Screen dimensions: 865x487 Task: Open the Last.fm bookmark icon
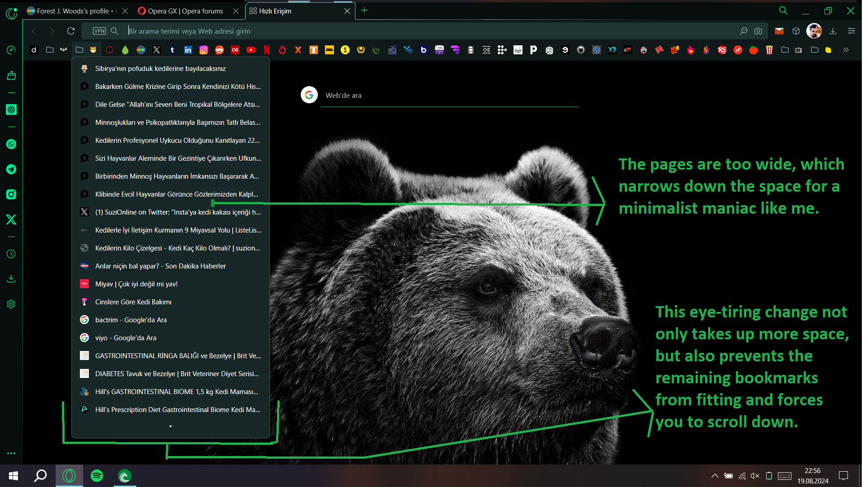coord(235,50)
